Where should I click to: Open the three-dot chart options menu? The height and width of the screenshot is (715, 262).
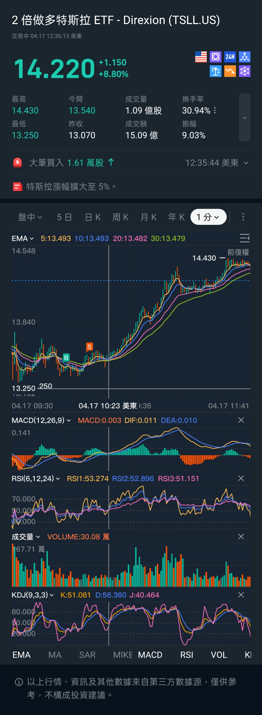(x=243, y=217)
